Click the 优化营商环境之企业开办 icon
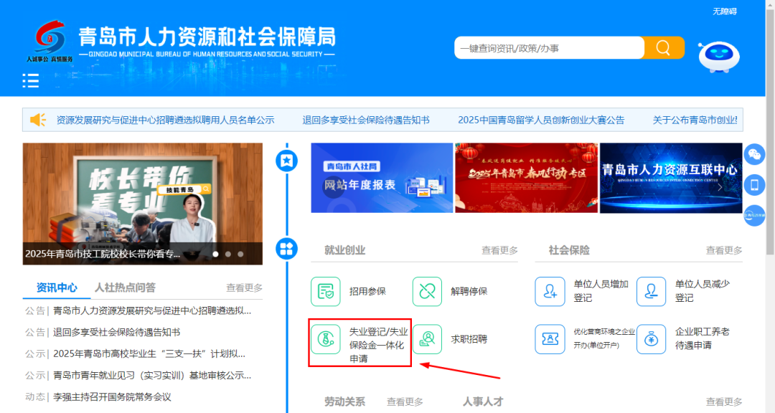Viewport: 775px width, 413px height. 550,338
